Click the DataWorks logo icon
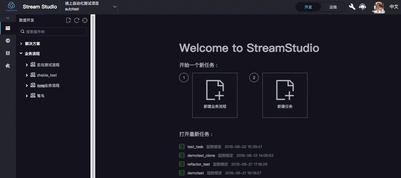This screenshot has height=178, width=401. pos(11,7)
